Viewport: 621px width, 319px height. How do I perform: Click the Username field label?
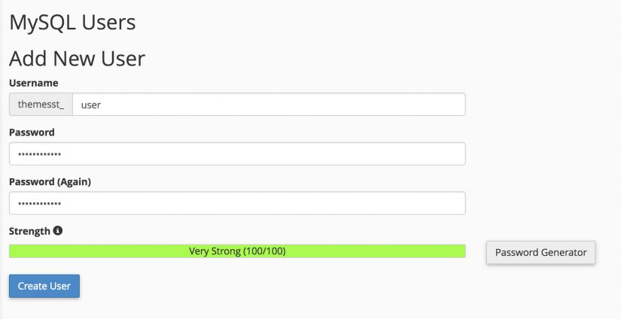(x=34, y=83)
